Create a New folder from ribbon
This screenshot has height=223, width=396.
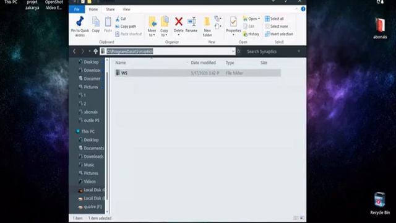tap(207, 26)
